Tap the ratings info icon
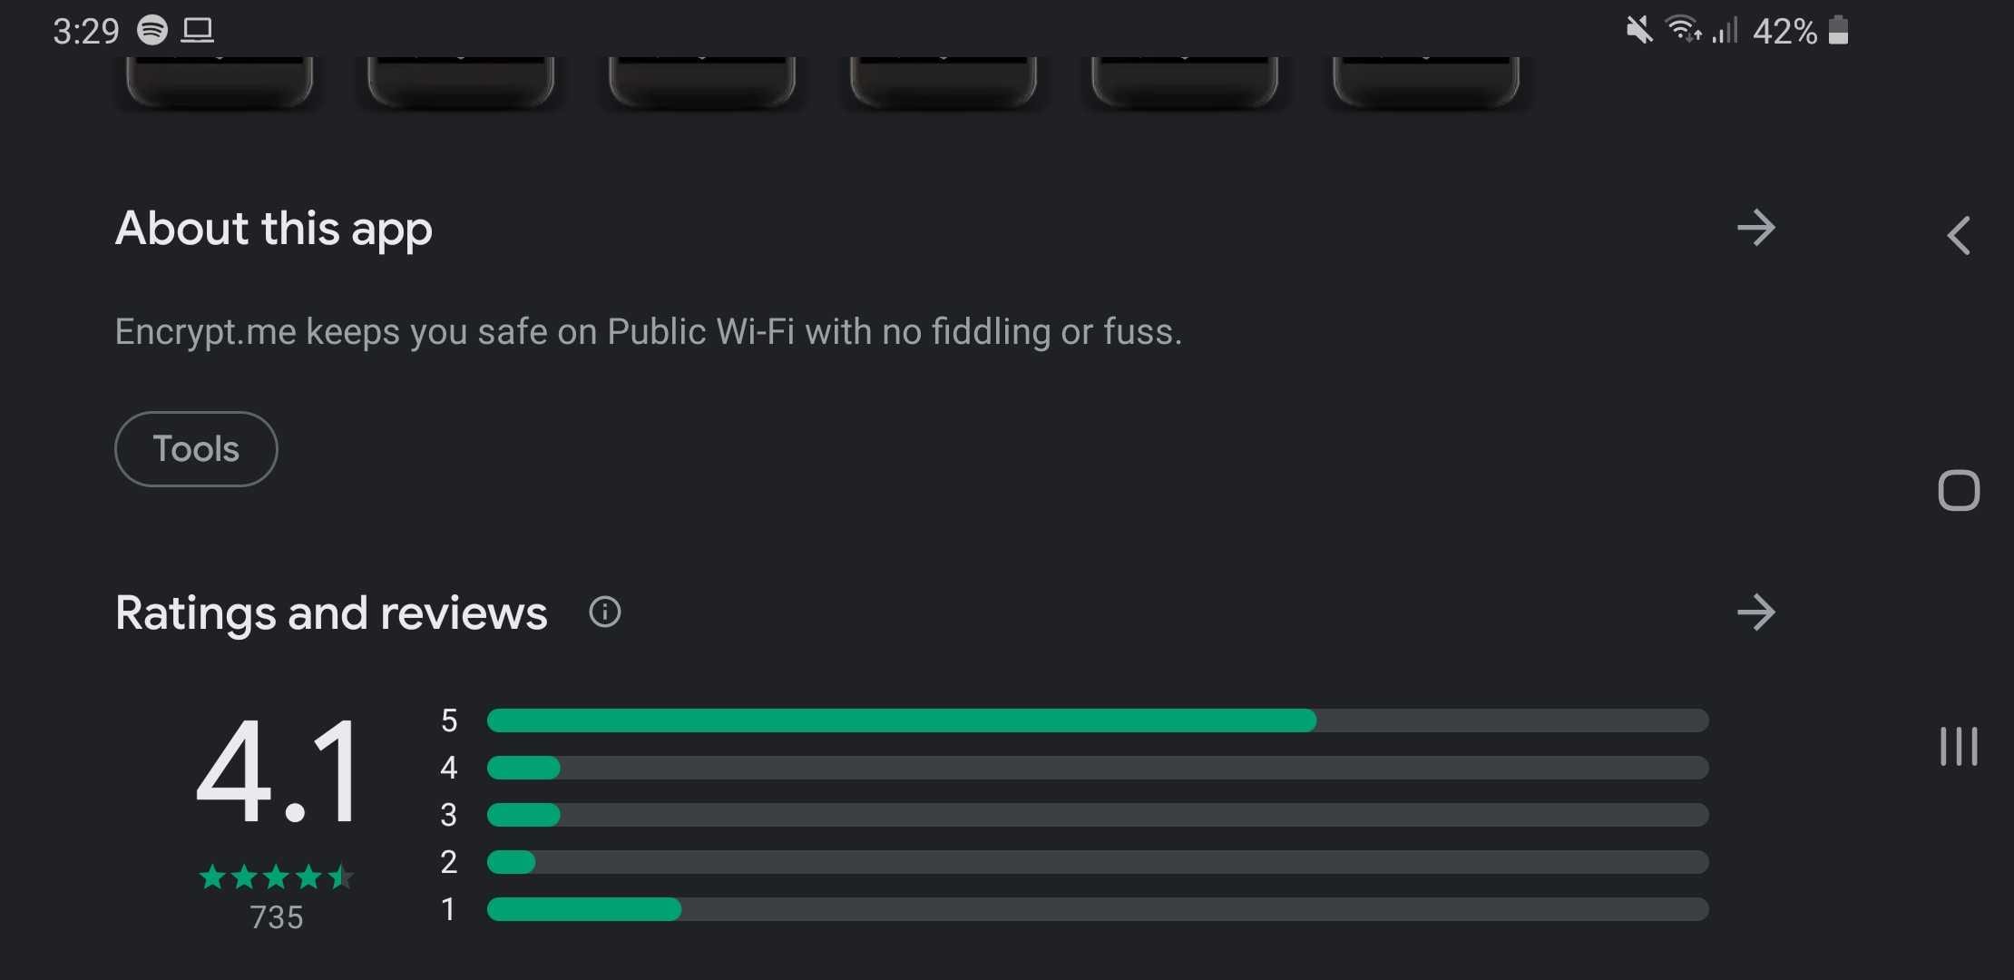Screen dimensions: 2014x980 (x=605, y=612)
